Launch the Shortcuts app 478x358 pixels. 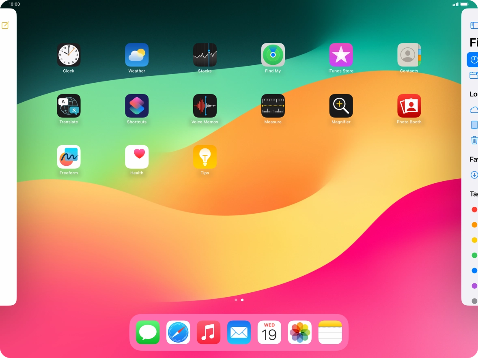(137, 106)
